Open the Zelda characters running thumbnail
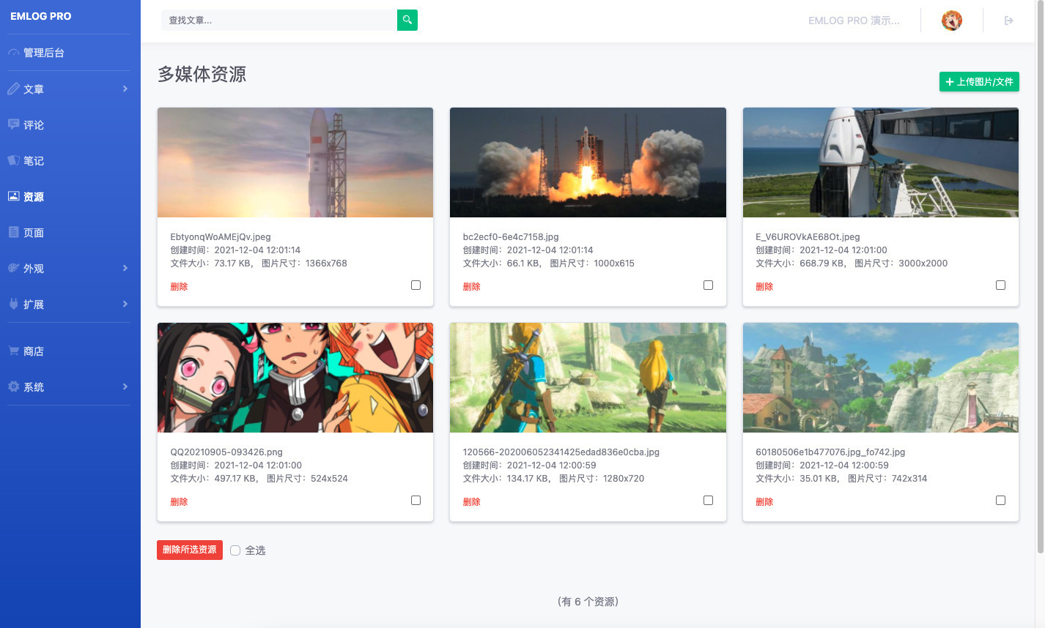Screen dimensions: 1045x628 [x=588, y=378]
